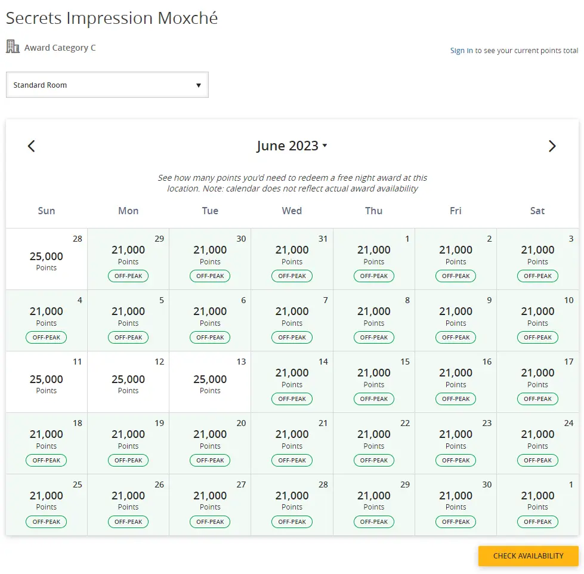Open the Standard Room type dropdown

point(107,85)
